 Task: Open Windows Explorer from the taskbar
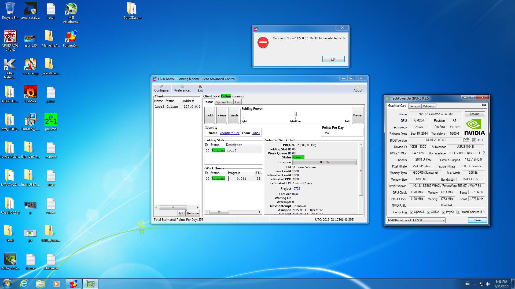click(x=40, y=284)
